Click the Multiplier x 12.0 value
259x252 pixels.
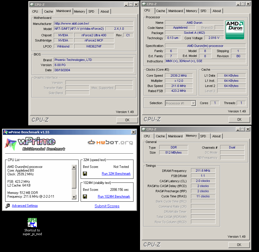179,81
